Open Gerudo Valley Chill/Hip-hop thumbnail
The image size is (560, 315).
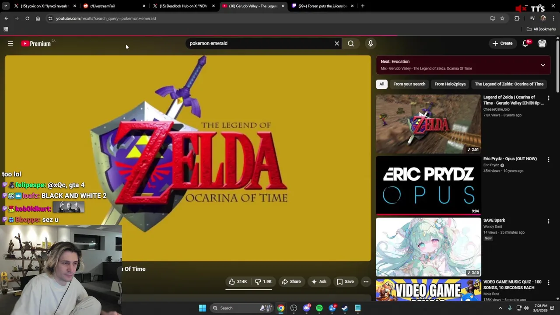[428, 124]
